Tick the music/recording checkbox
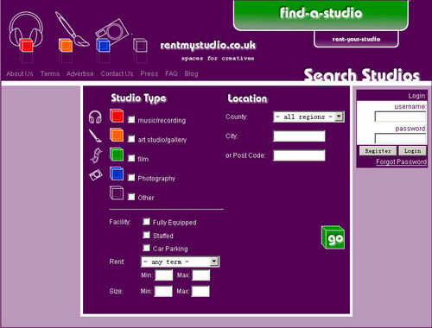The image size is (432, 328). click(131, 119)
